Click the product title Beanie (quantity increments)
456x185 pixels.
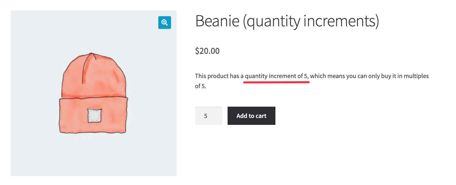pyautogui.click(x=288, y=21)
